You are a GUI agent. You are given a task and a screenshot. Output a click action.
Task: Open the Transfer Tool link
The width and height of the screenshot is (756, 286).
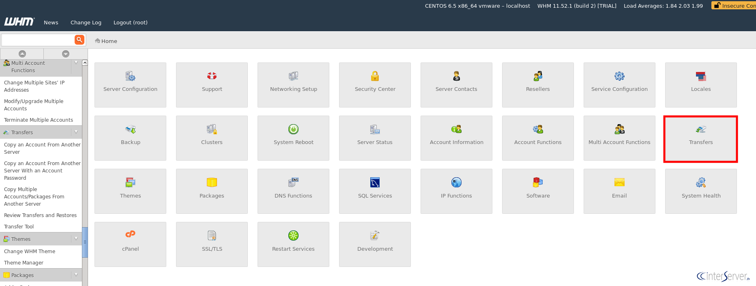coord(19,227)
